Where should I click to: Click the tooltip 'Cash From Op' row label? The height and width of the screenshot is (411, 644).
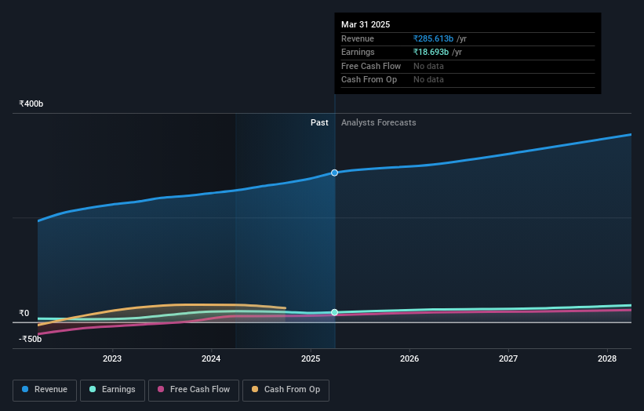[x=369, y=80]
